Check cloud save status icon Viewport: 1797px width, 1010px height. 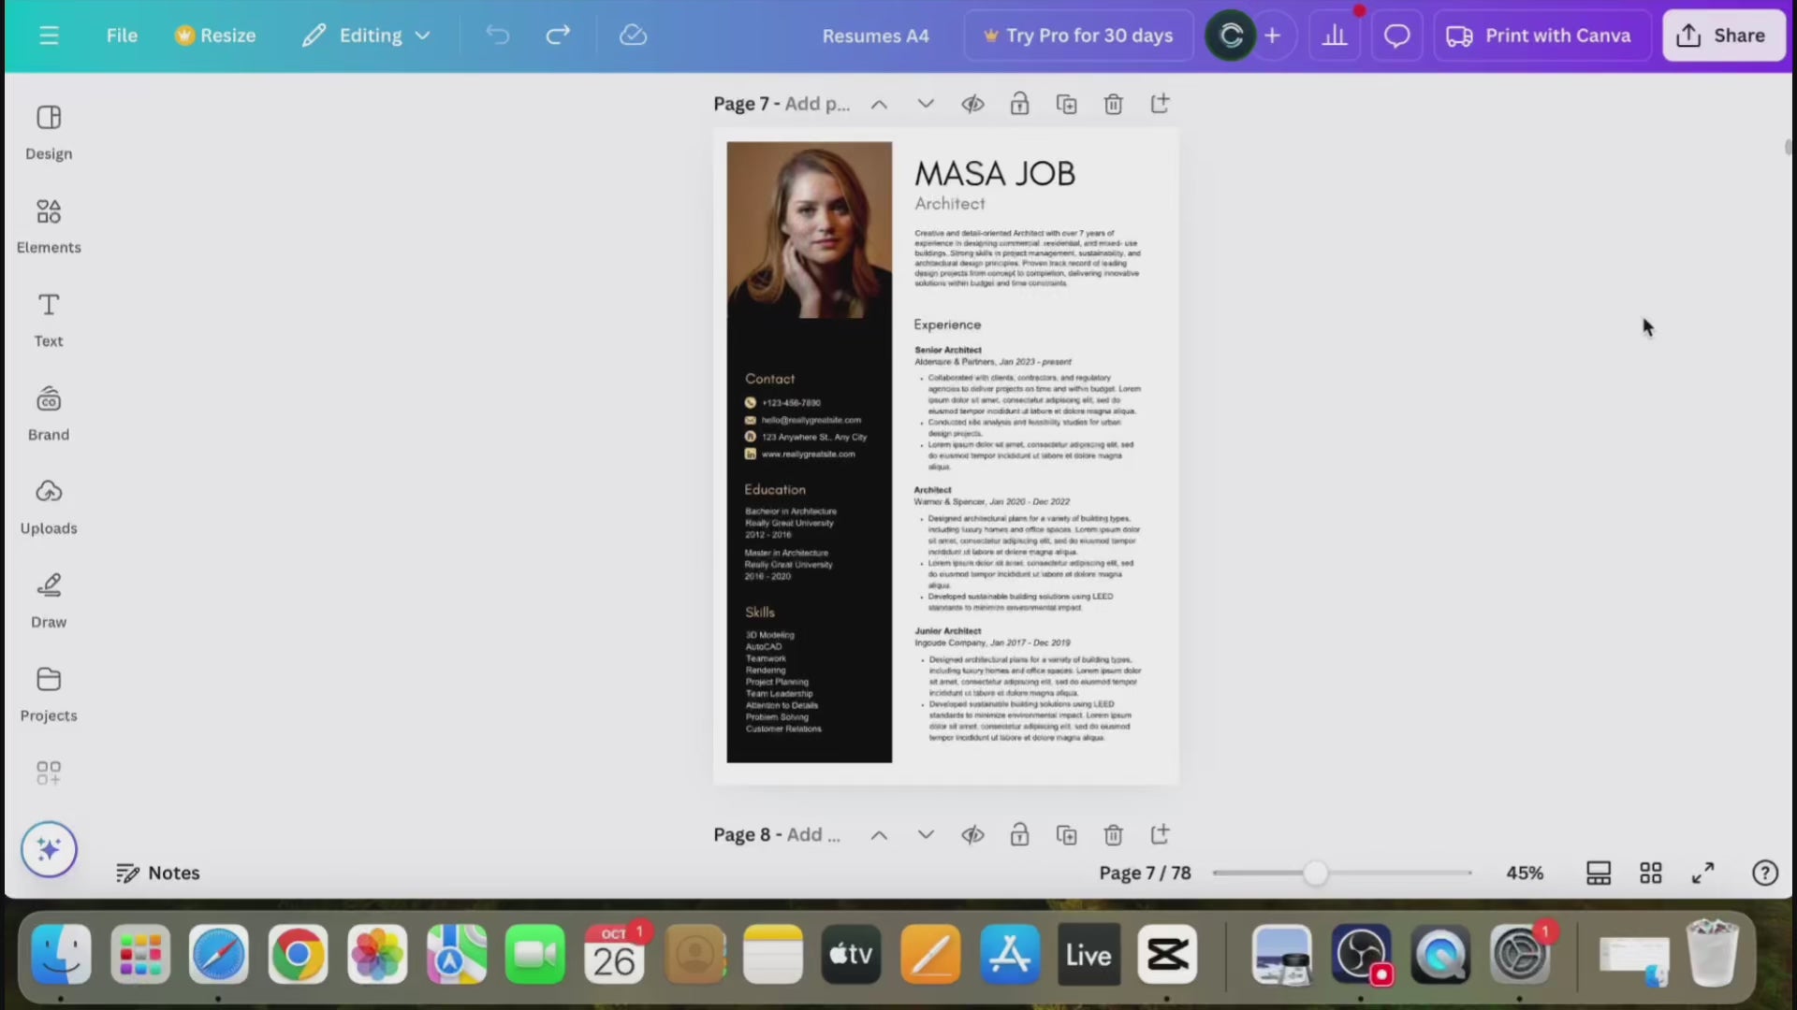(x=634, y=36)
